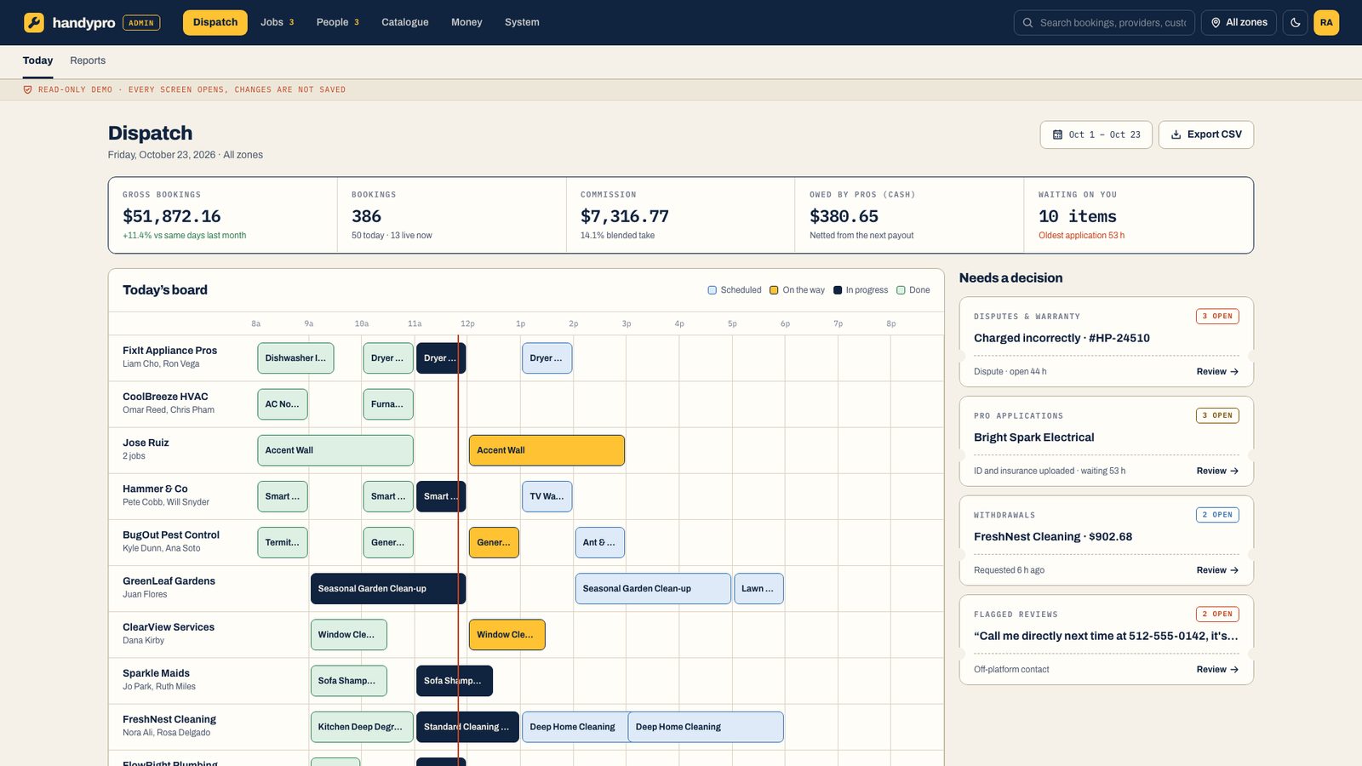Click the On the way legend swatch
1362x766 pixels.
click(774, 290)
